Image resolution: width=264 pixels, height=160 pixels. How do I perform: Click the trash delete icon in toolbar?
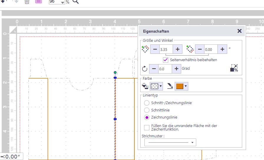point(27,1)
